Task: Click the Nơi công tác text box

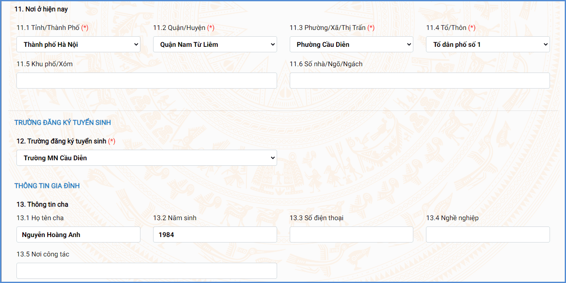Action: click(x=146, y=271)
